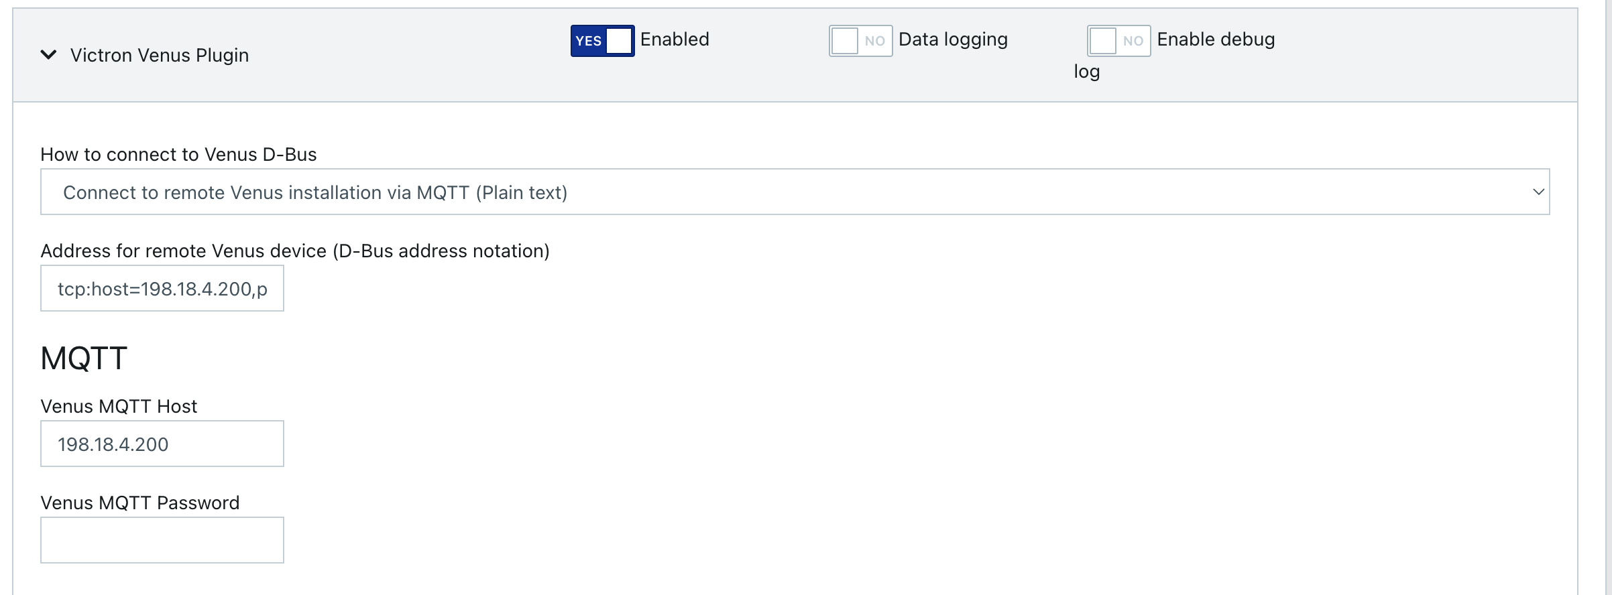Click the Enable debug log label
Image resolution: width=1612 pixels, height=595 pixels.
[1216, 40]
